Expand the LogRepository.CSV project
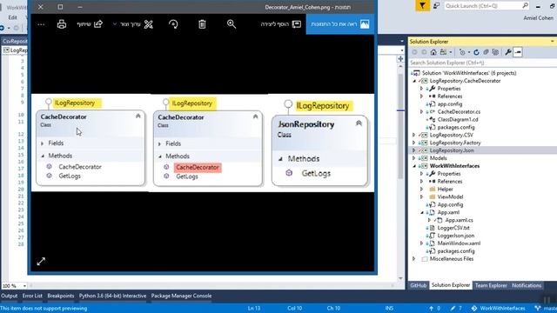The height and width of the screenshot is (313, 557). [x=414, y=136]
